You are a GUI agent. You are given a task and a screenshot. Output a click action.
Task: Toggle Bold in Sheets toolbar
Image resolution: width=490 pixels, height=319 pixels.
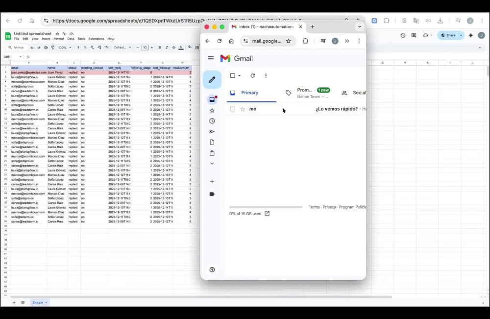[x=160, y=48]
